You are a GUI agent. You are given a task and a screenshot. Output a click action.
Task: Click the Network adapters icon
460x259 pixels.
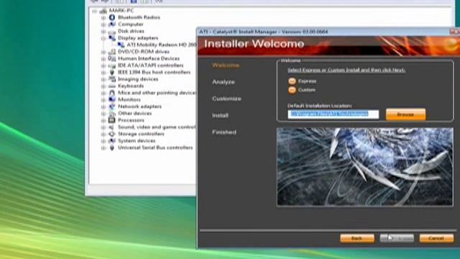[x=112, y=106]
